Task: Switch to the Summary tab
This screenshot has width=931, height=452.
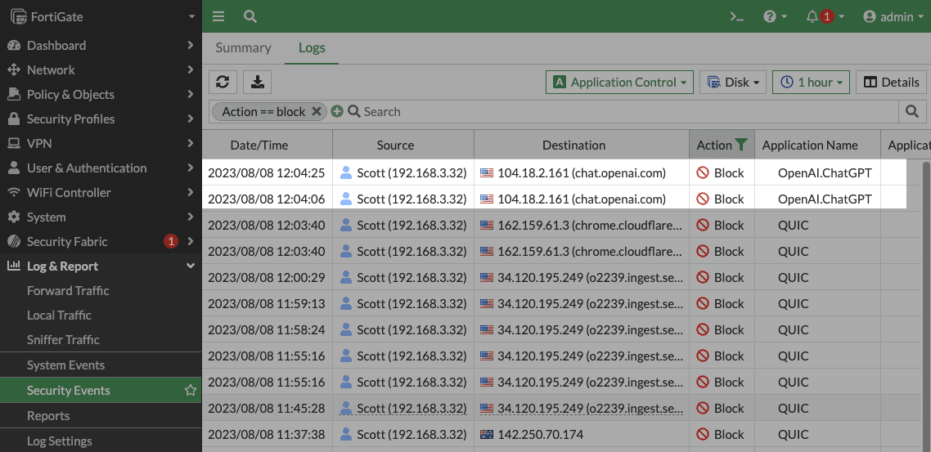Action: (x=244, y=48)
